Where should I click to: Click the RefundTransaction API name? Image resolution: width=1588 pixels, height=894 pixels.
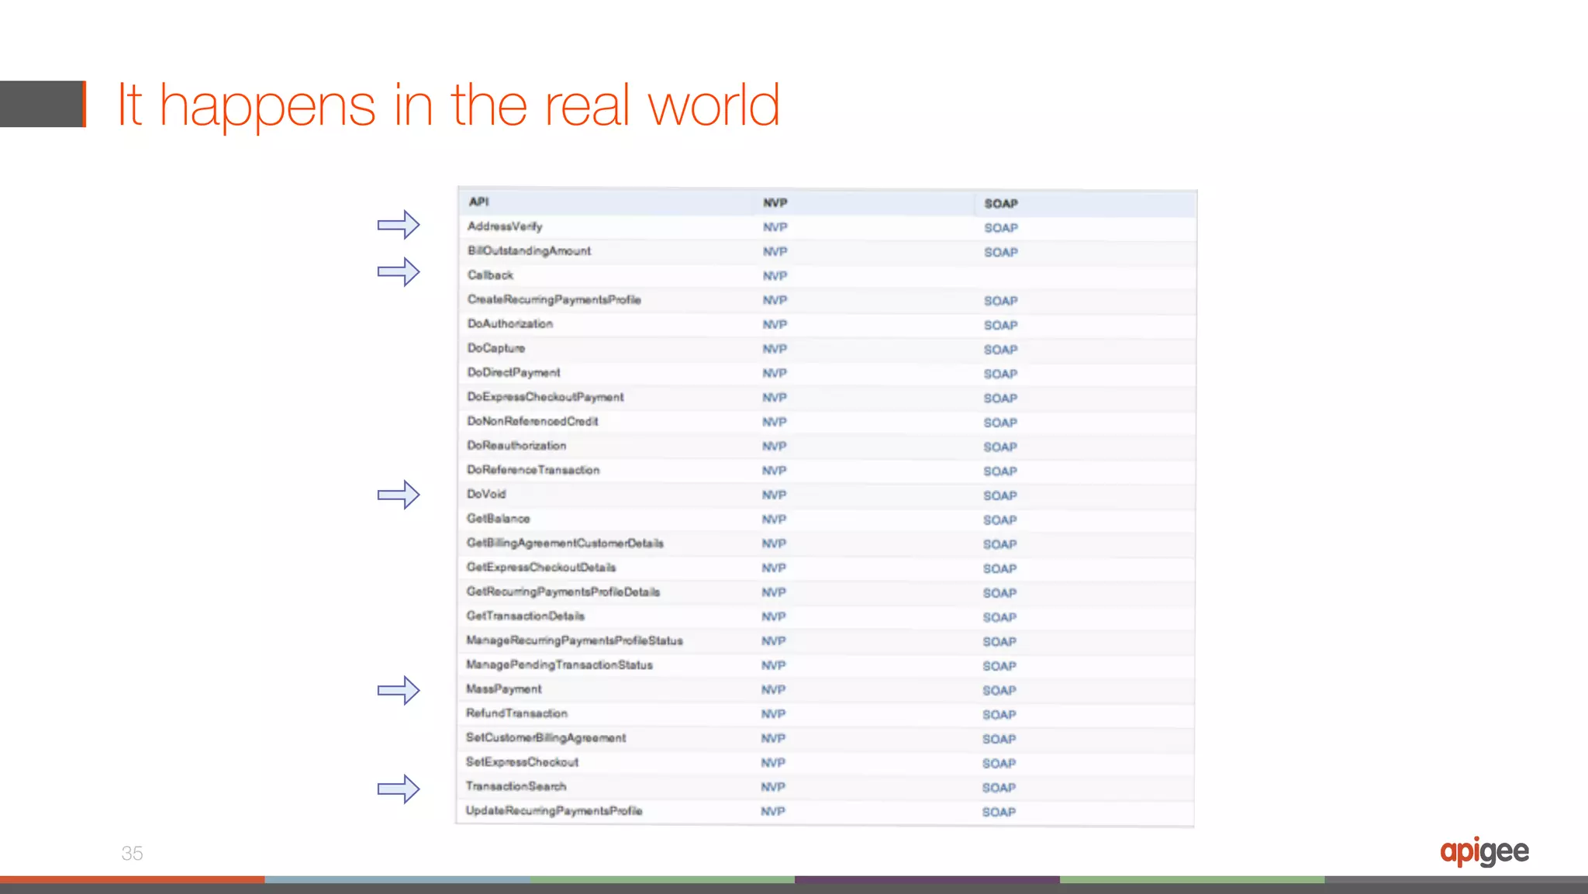pyautogui.click(x=516, y=713)
